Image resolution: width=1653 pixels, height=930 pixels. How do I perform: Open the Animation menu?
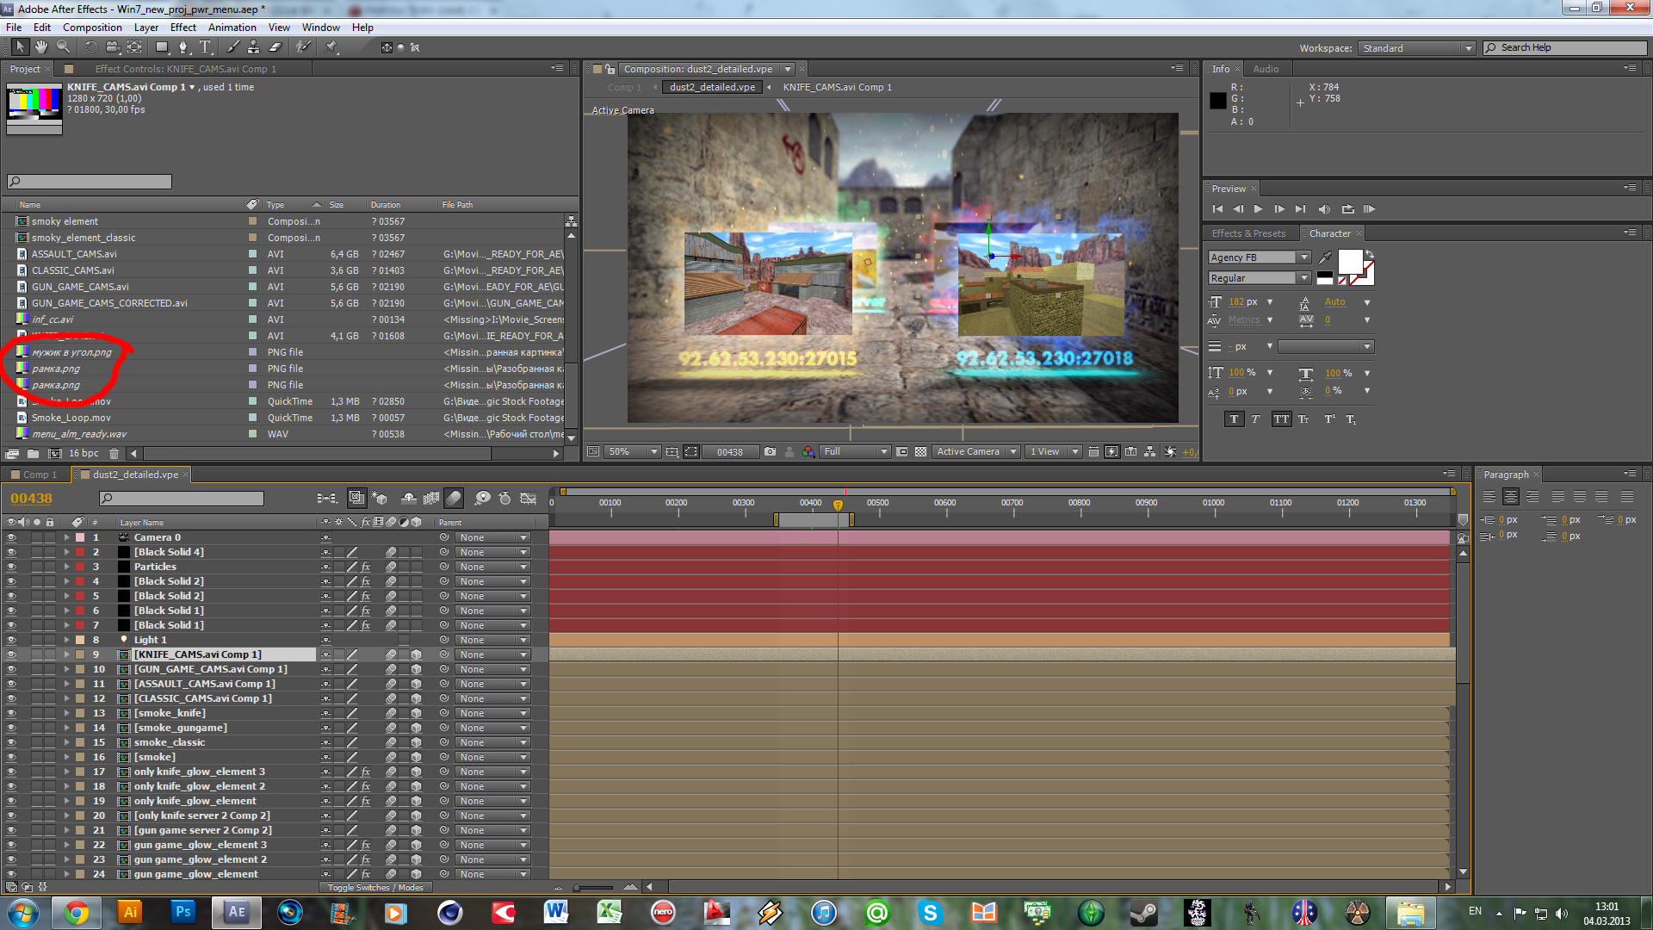(232, 28)
